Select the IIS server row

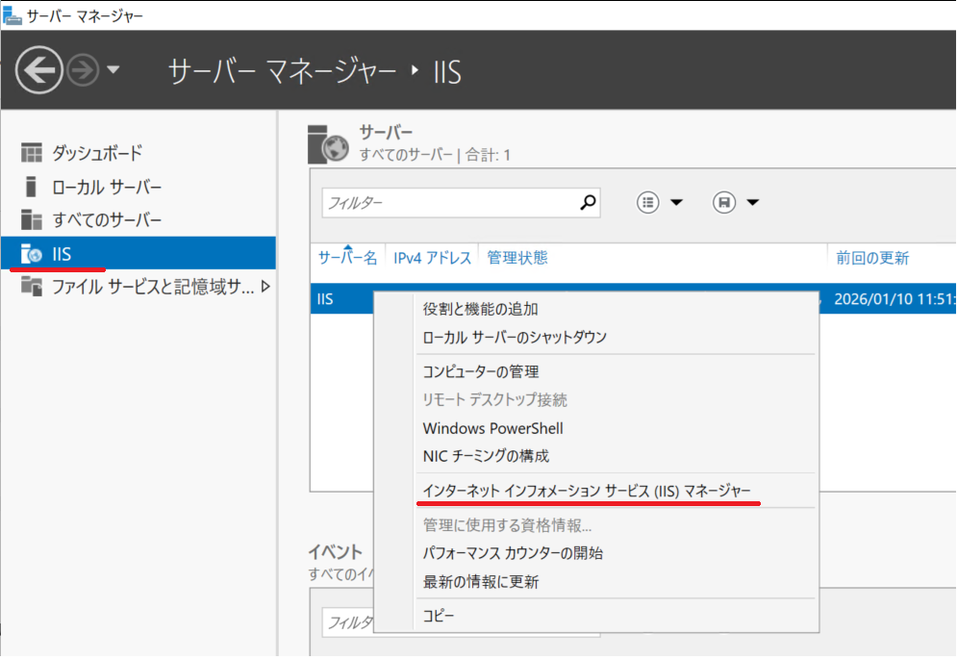pos(341,298)
